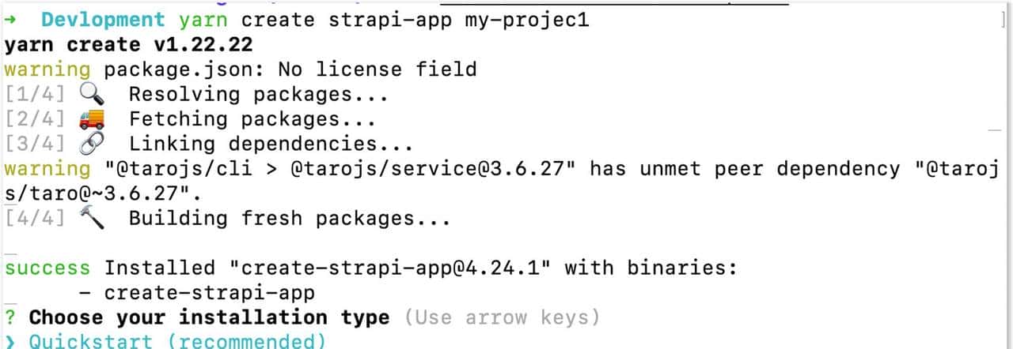
Task: Click the (Use arrow keys) hint text
Action: [502, 317]
